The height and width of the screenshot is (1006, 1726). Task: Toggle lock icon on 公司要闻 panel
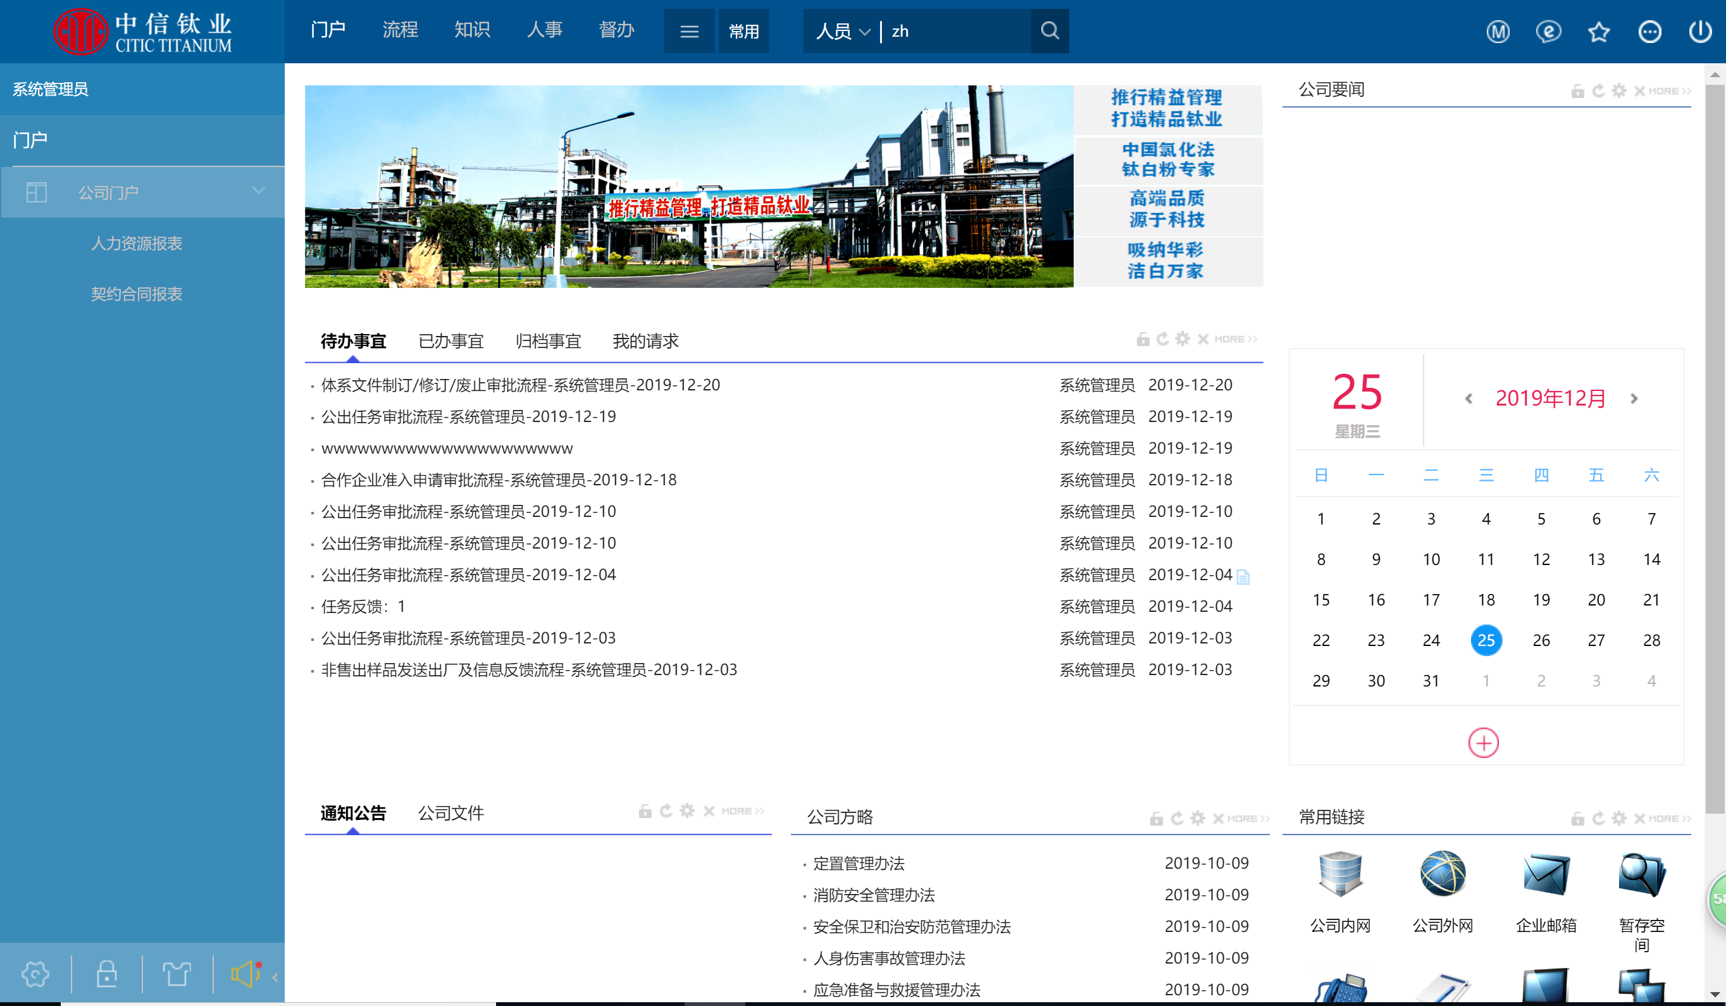[x=1577, y=91]
